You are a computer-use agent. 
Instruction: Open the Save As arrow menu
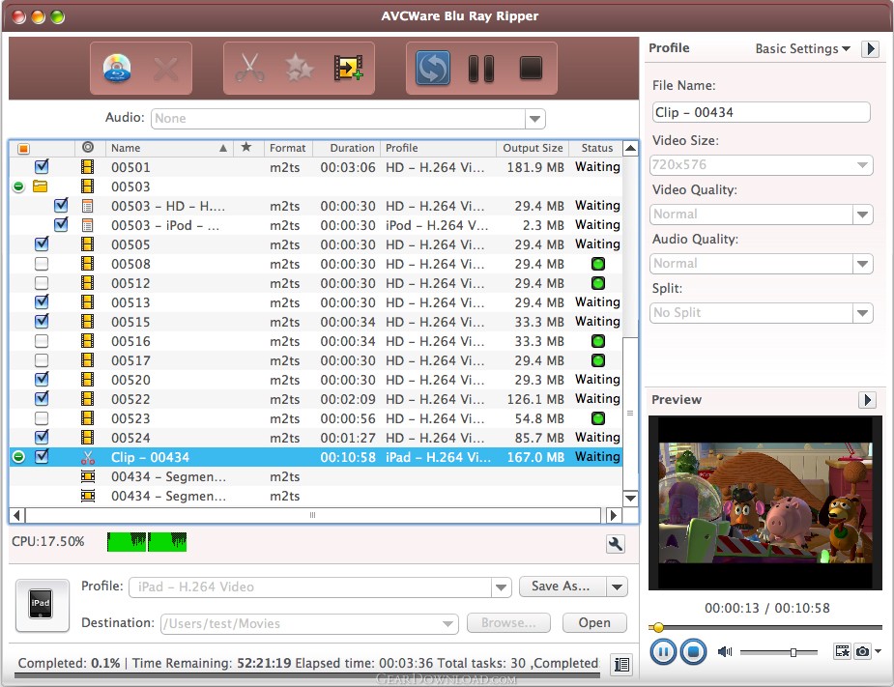[x=617, y=587]
